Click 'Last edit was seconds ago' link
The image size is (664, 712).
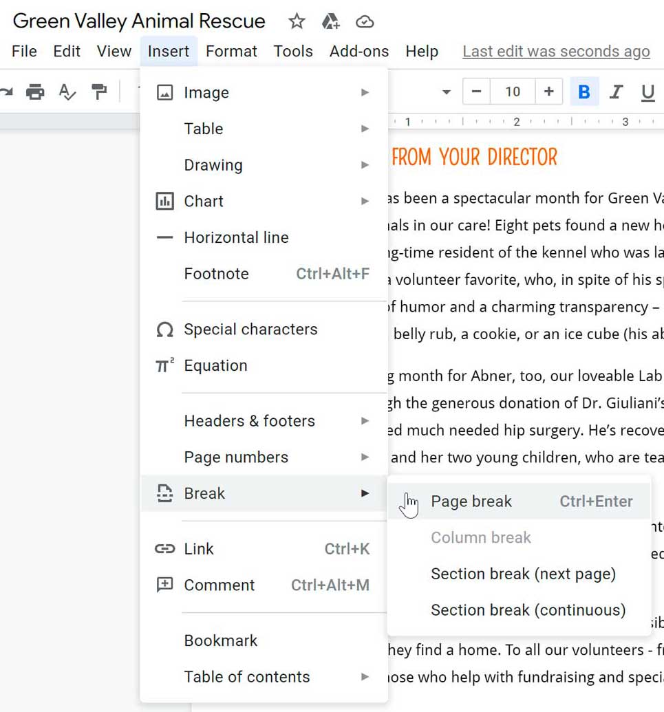tap(557, 52)
